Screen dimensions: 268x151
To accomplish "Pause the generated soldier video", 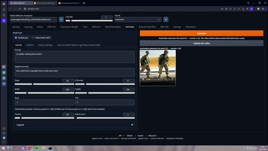I will pos(143,79).
